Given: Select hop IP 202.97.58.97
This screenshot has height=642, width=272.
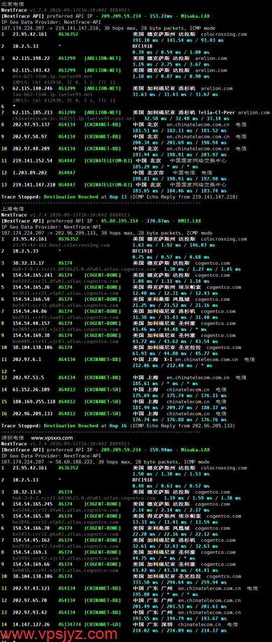Looking at the screenshot, I should (x=30, y=136).
